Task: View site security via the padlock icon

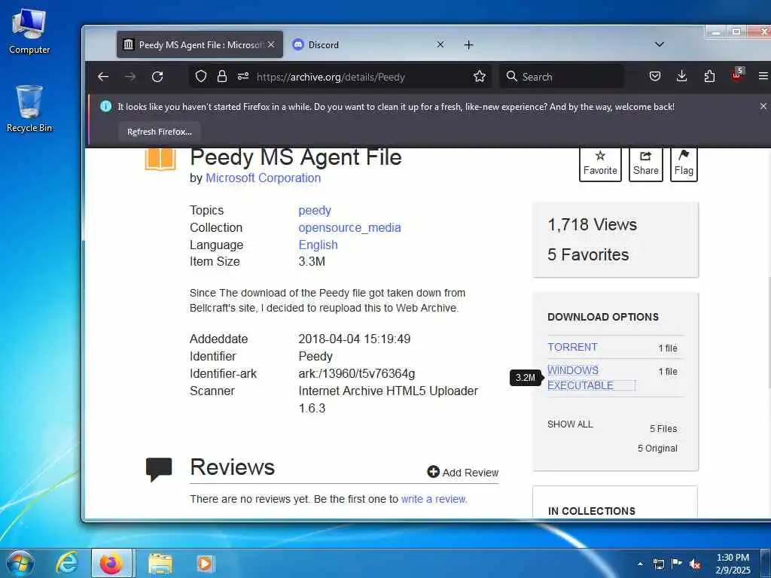Action: click(222, 77)
